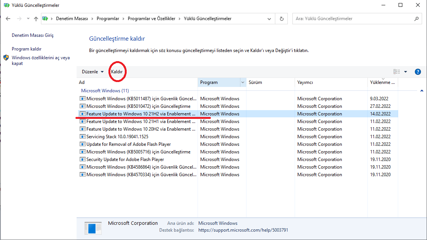Viewport: 427px width, 240px height.
Task: Open help with the question mark icon
Action: click(x=418, y=72)
